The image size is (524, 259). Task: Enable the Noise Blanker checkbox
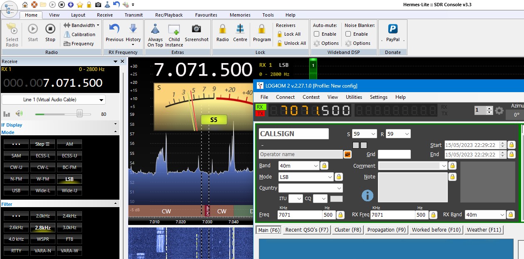pos(348,34)
